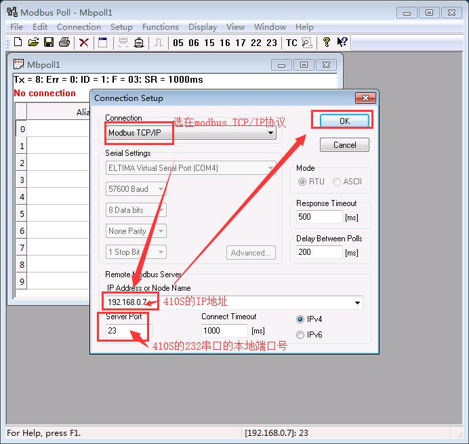Select the IPv4 radio button
Viewport: 469px width, 444px height.
point(300,319)
